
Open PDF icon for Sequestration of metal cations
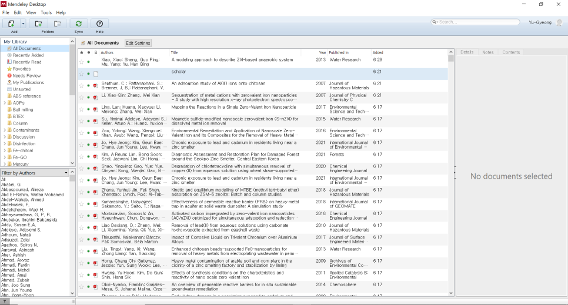(96, 98)
